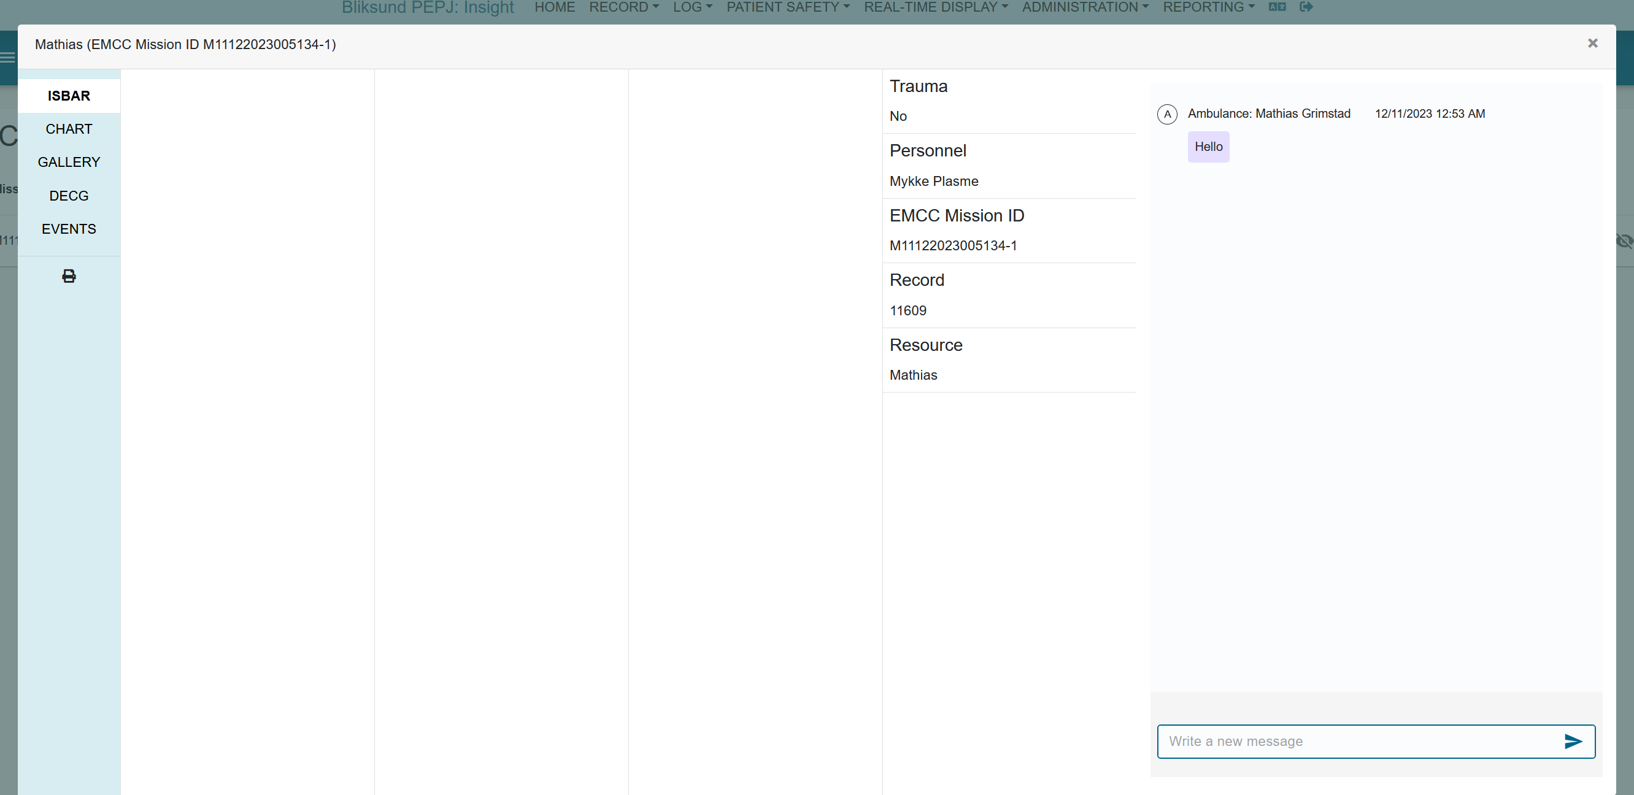Click the EMCC Mission ID heading
This screenshot has width=1634, height=795.
coord(957,215)
